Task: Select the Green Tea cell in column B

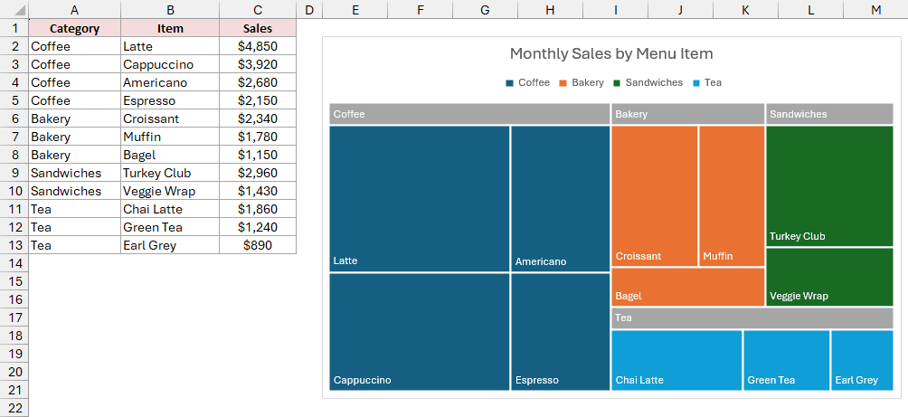Action: (x=170, y=227)
